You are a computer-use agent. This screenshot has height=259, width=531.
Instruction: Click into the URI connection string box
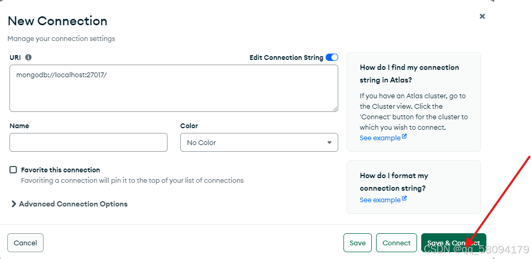173,88
